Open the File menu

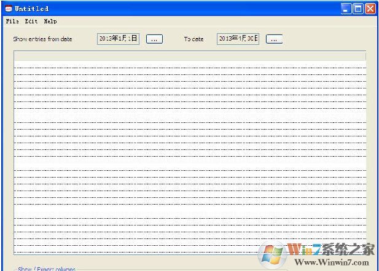click(12, 22)
